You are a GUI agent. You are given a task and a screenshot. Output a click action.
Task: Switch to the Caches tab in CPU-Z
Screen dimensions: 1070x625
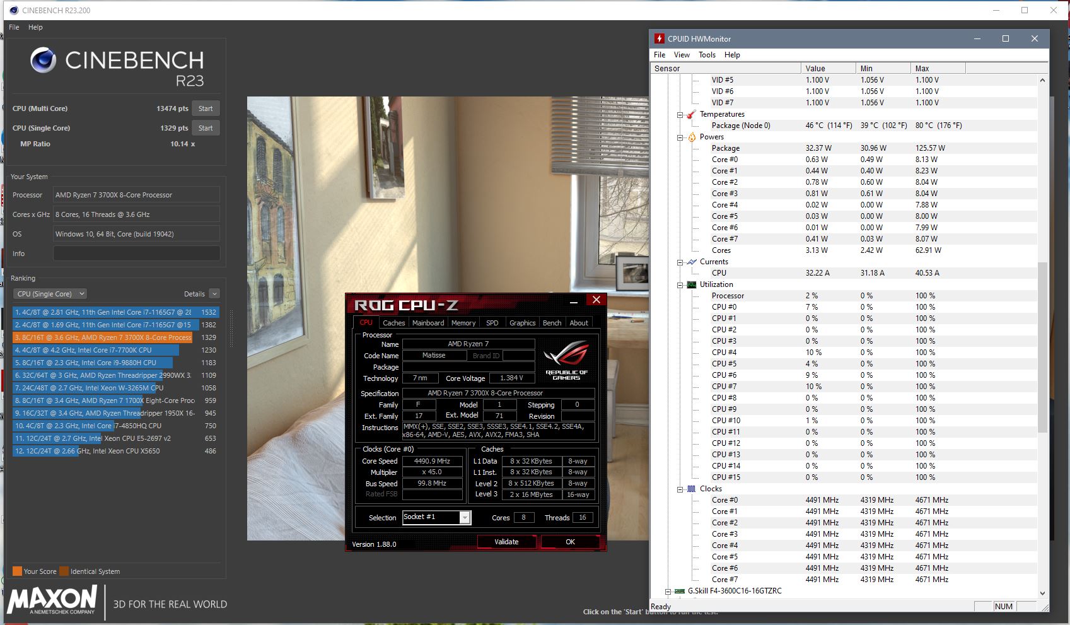click(393, 323)
